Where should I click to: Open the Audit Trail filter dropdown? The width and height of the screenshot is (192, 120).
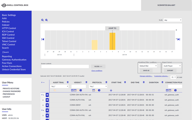59,86
